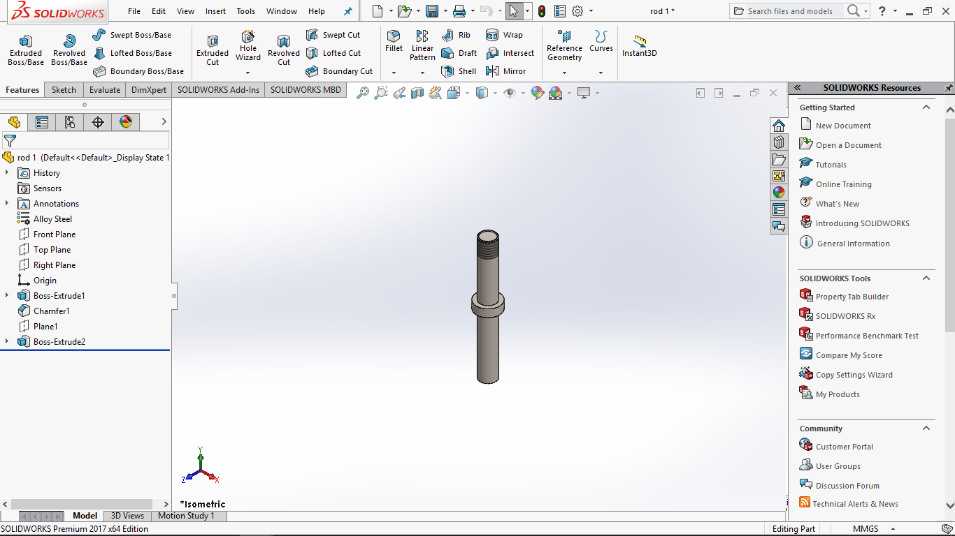The height and width of the screenshot is (536, 955).
Task: Open the Insert menu
Action: (215, 11)
